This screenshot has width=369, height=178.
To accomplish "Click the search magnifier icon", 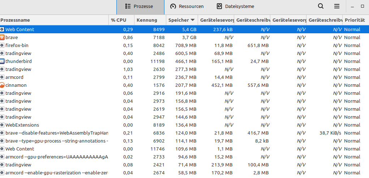I will (x=321, y=7).
